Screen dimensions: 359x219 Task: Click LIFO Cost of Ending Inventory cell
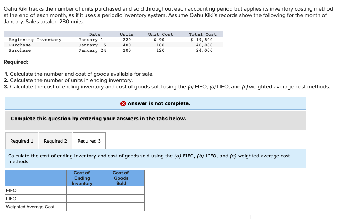click(86, 198)
